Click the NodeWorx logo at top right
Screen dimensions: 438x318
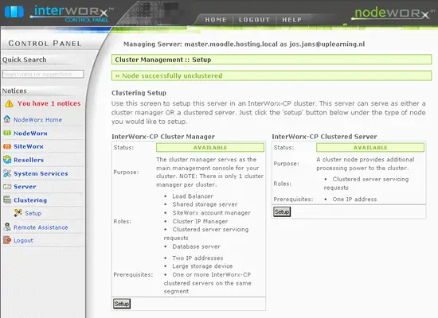(x=393, y=13)
